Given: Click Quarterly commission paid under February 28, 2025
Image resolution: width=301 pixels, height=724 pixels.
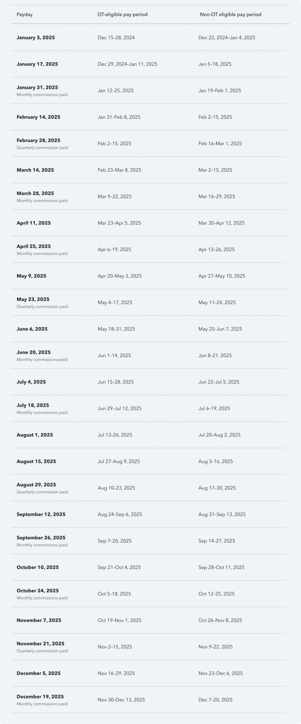Looking at the screenshot, I should point(42,148).
